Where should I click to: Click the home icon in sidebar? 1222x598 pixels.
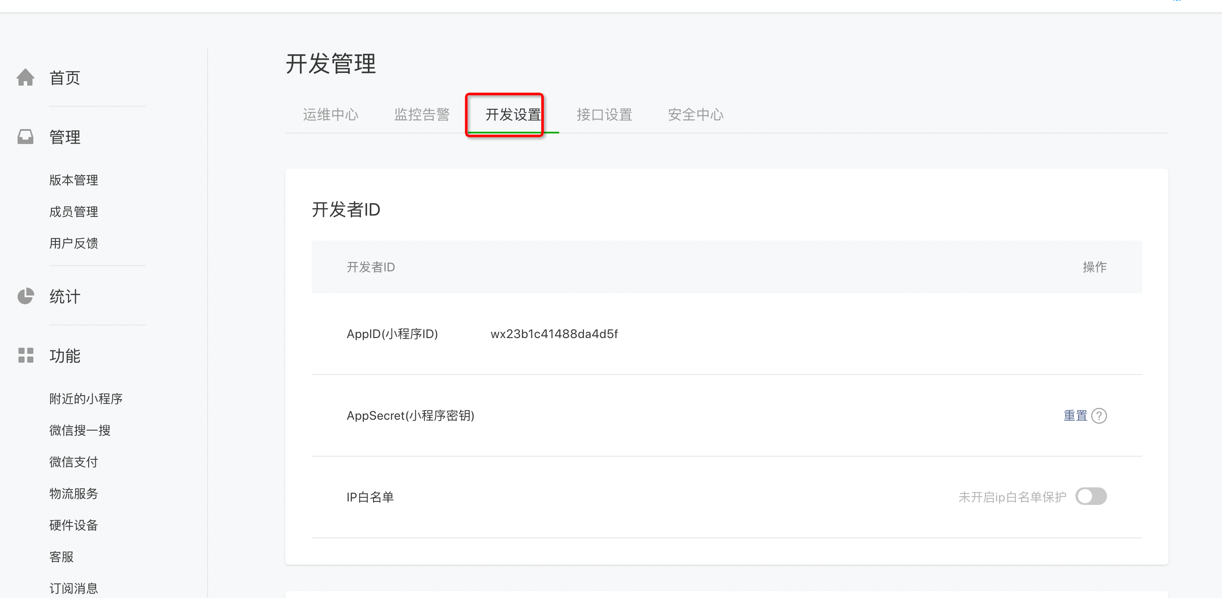click(25, 77)
